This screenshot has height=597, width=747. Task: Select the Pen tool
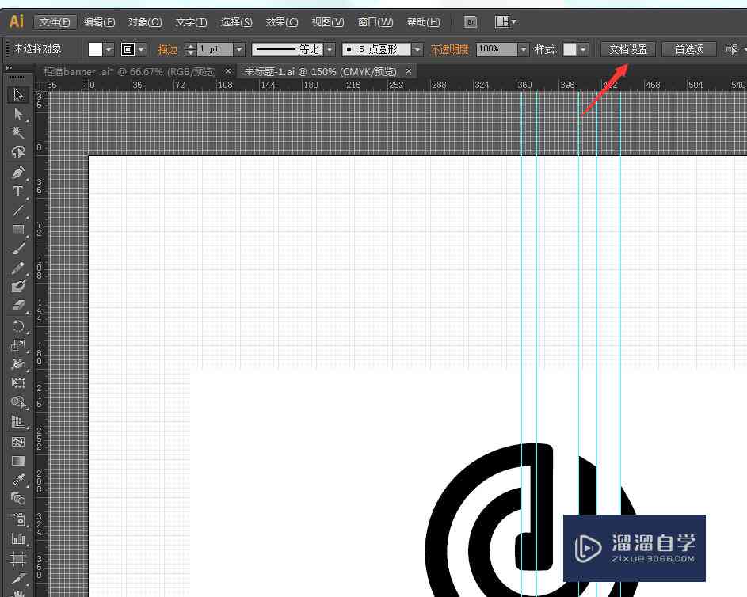18,172
